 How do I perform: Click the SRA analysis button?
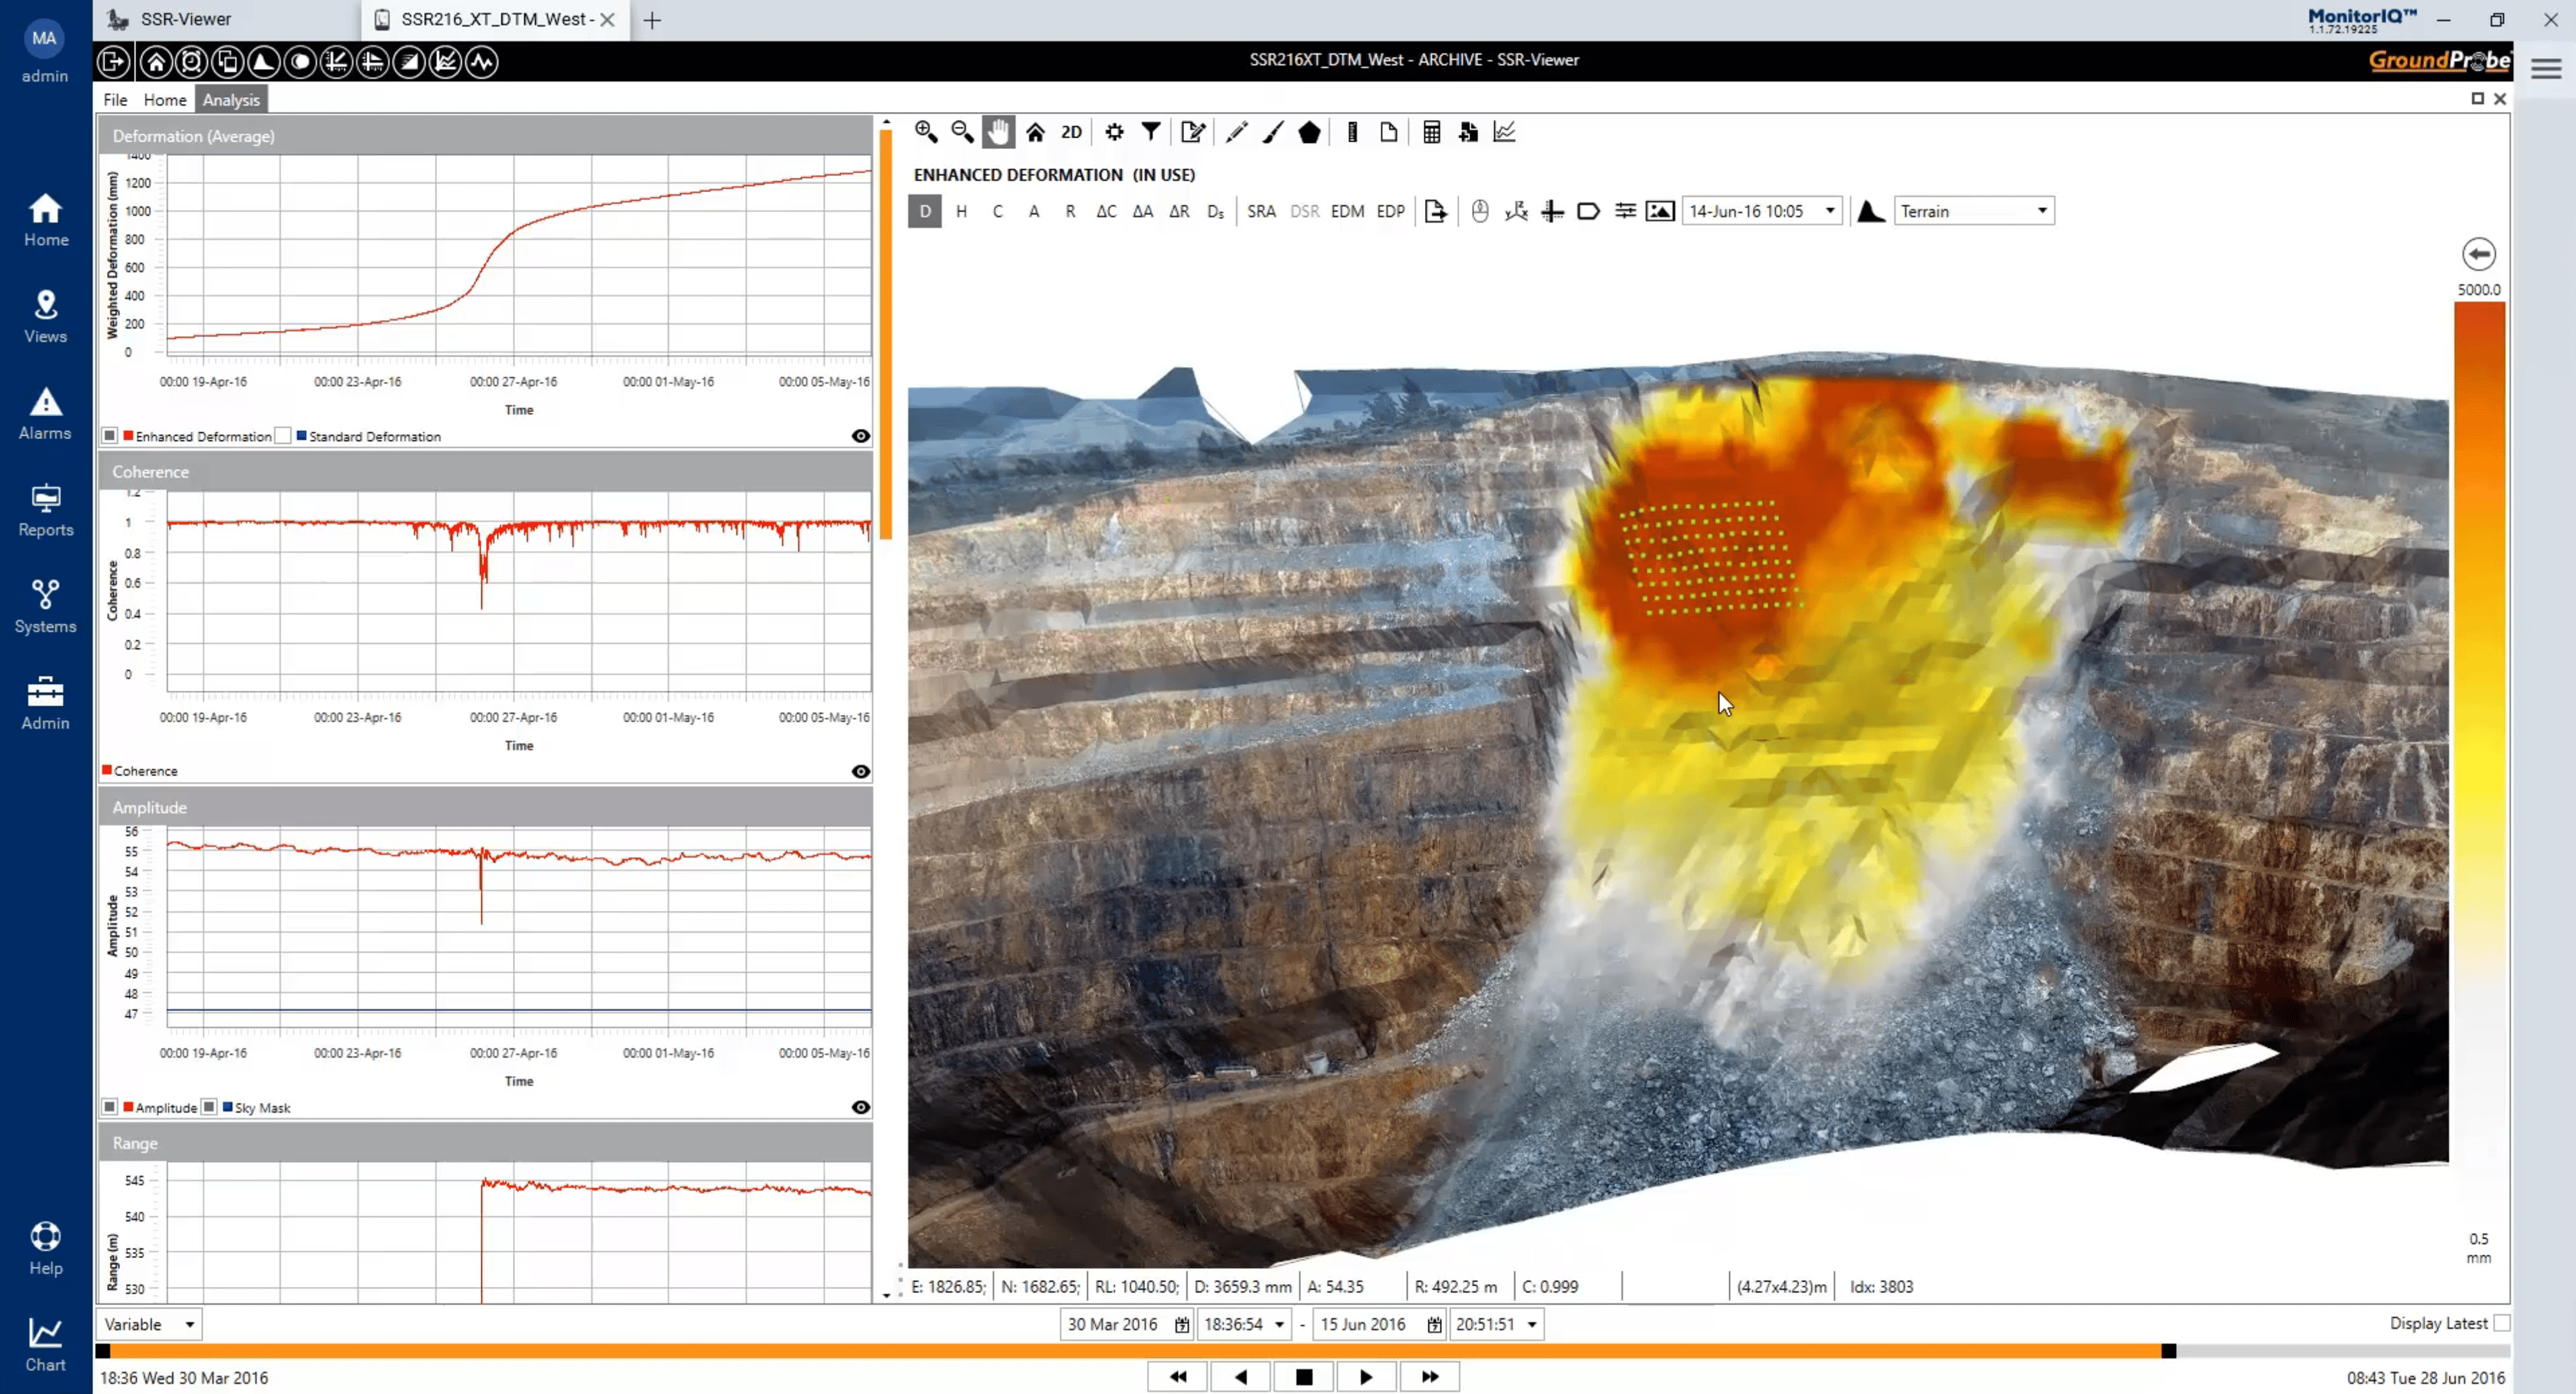(1261, 211)
